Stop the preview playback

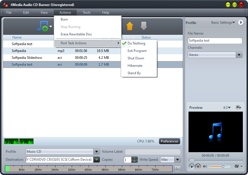198,166
